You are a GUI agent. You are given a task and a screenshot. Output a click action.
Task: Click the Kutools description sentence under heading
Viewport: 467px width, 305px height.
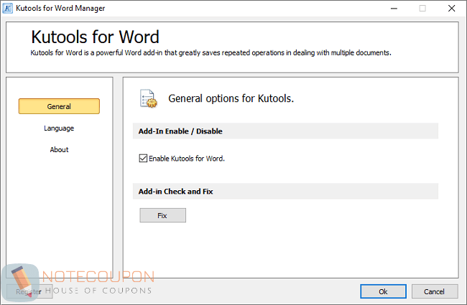coord(211,53)
